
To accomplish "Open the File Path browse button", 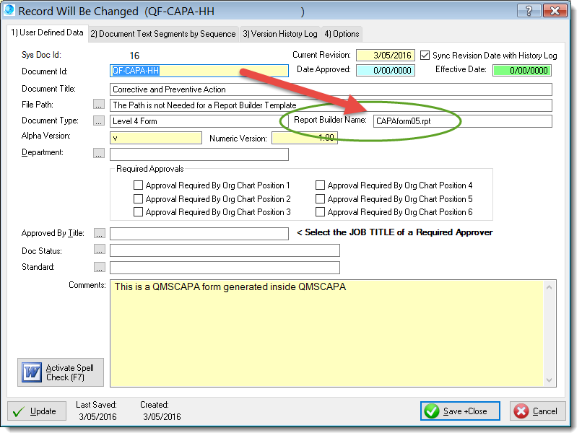I will tap(100, 105).
